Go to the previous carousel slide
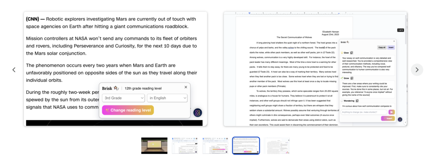The image size is (435, 163). pyautogui.click(x=14, y=70)
